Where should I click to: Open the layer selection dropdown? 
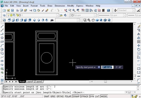coord(57,15)
